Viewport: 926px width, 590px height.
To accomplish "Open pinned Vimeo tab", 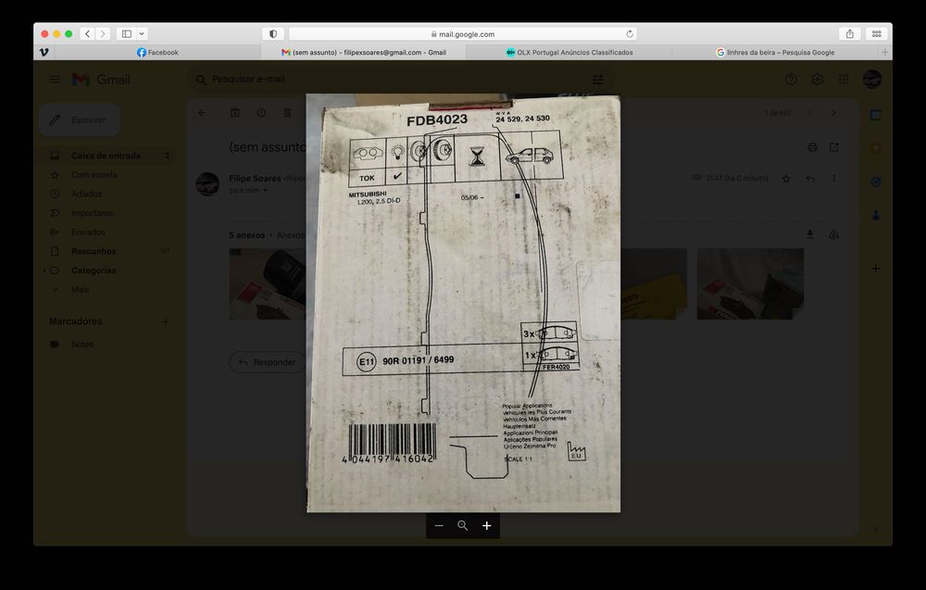I will 44,52.
